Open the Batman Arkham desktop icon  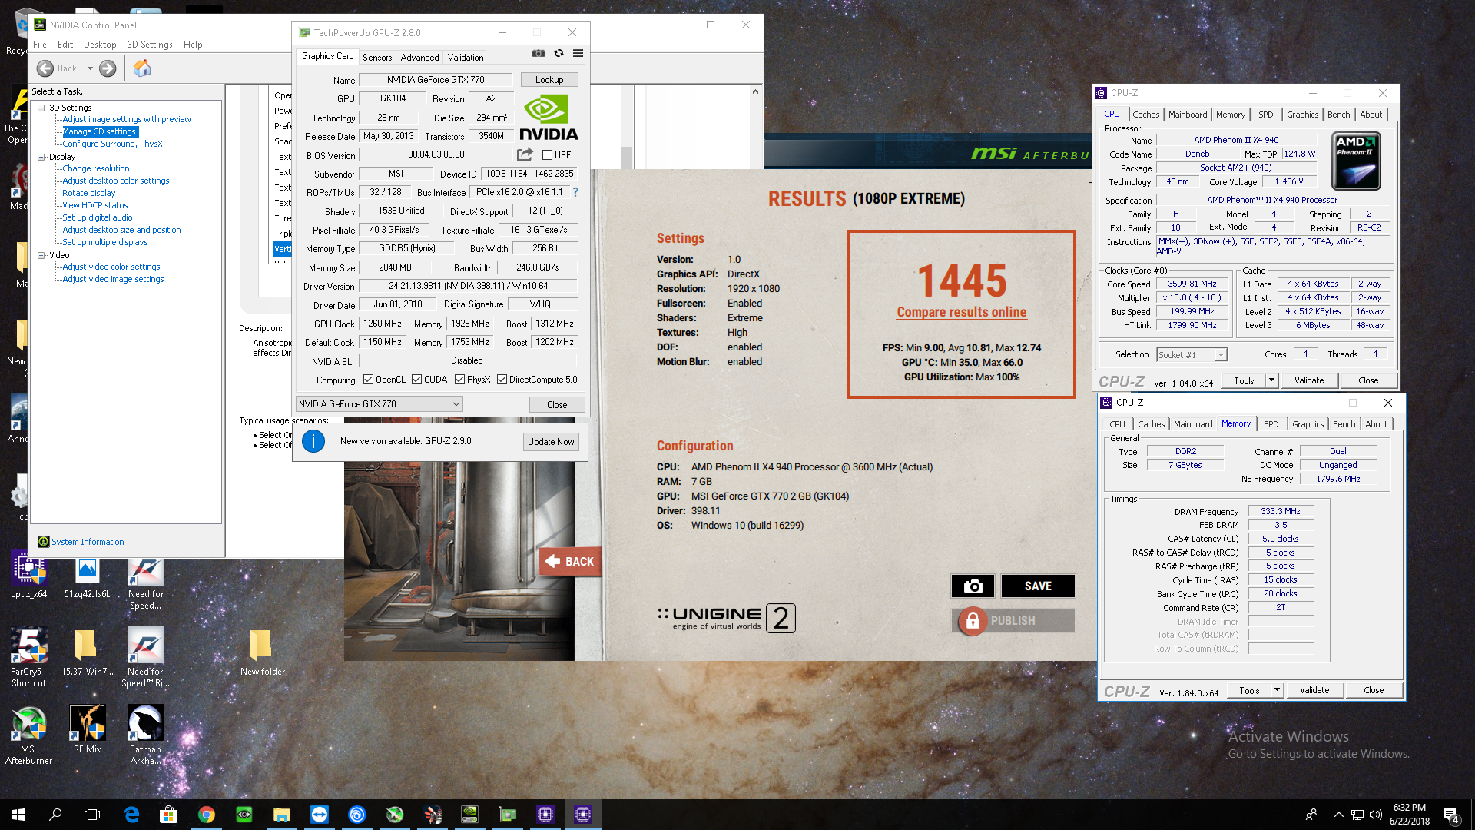pyautogui.click(x=145, y=735)
